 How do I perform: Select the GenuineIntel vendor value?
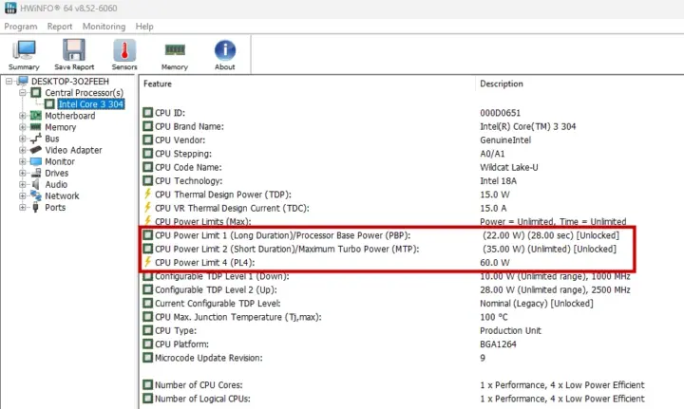[505, 139]
